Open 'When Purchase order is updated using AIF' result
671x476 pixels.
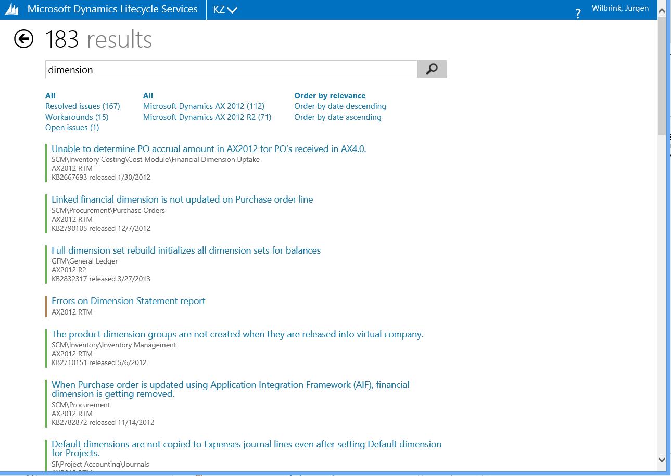pos(231,389)
